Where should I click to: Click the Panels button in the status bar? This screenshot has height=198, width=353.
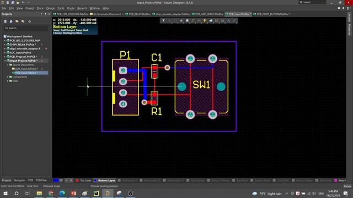347,186
